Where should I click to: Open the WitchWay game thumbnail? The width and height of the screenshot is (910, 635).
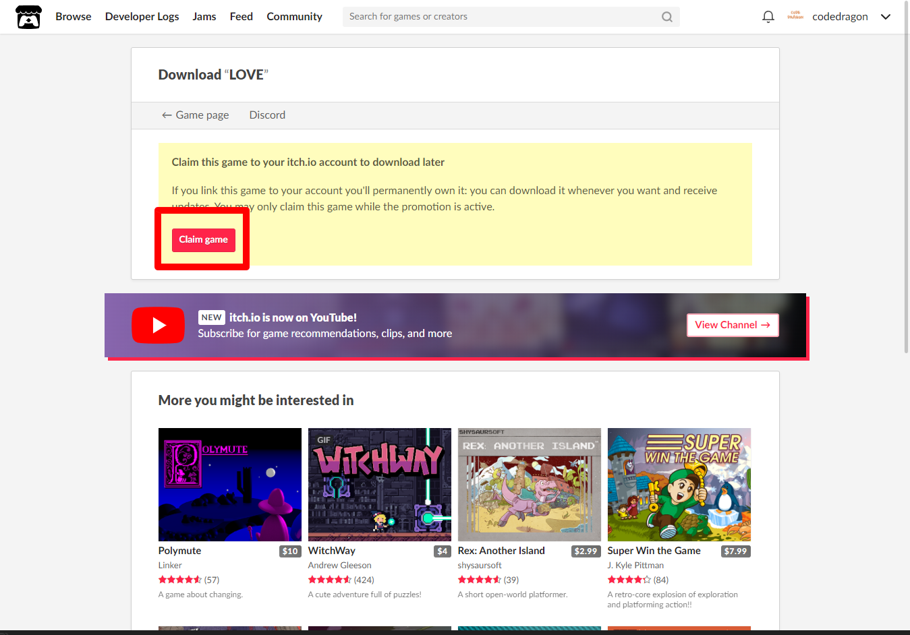coord(380,485)
